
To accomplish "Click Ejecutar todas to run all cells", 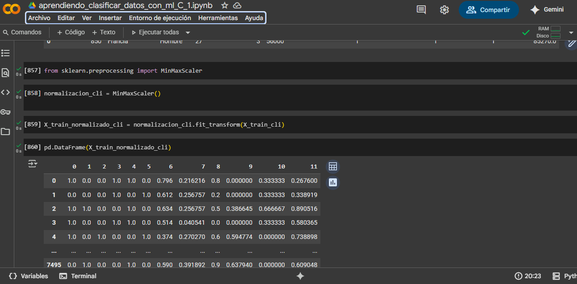I will click(155, 32).
